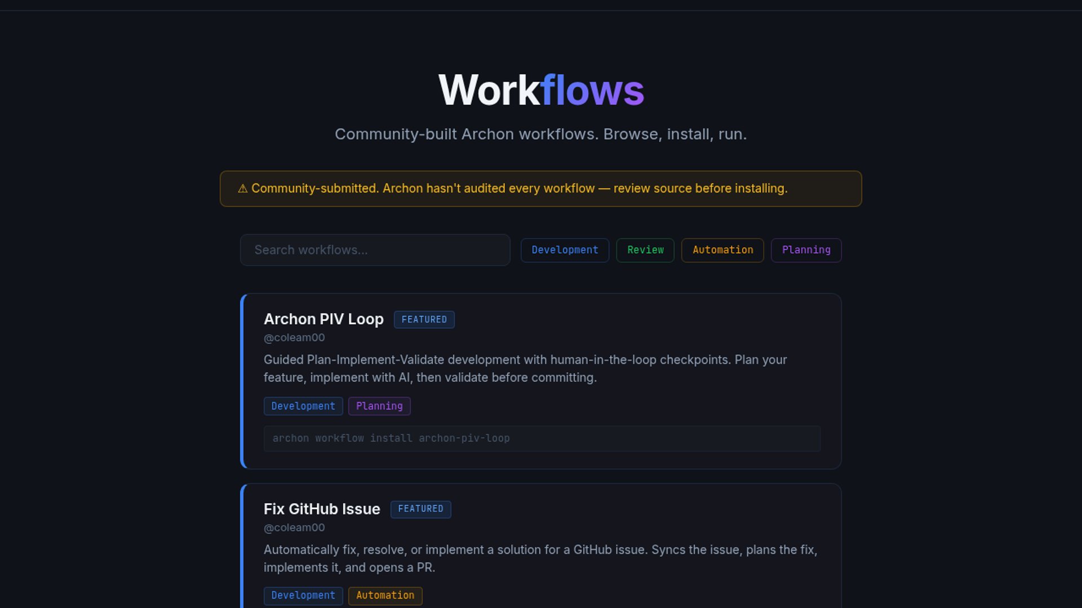The height and width of the screenshot is (608, 1082).
Task: Filter workflows by Review category
Action: [645, 250]
